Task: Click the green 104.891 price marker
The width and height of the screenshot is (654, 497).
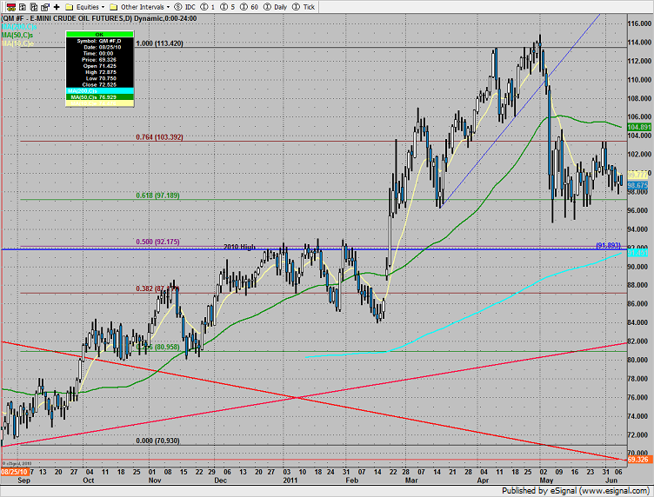Action: (x=639, y=127)
